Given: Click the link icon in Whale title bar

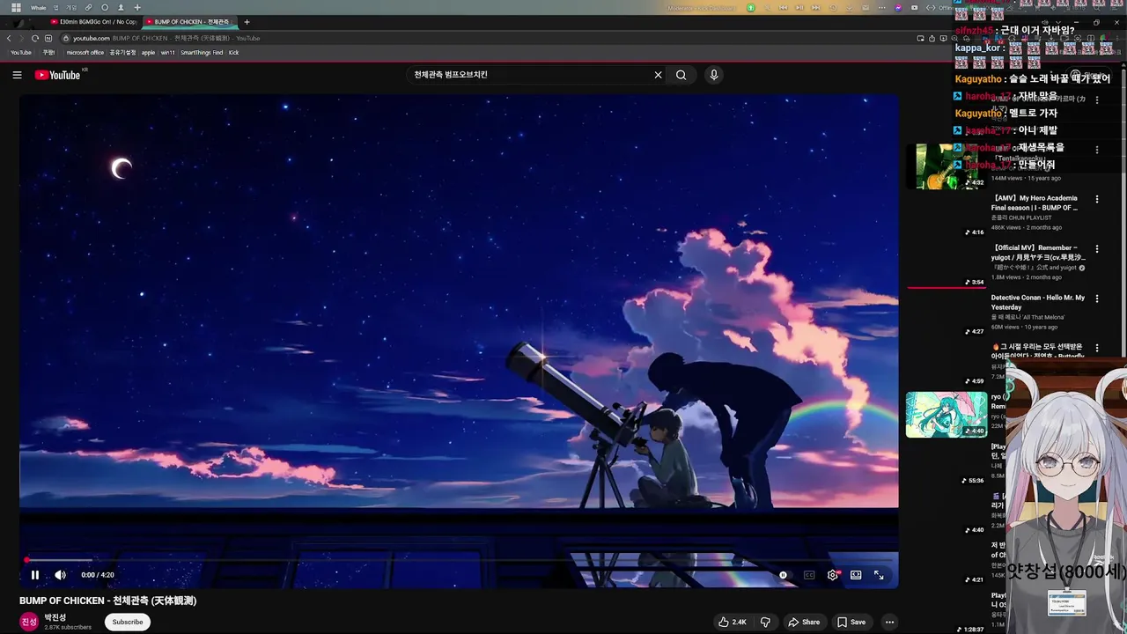Looking at the screenshot, I should pyautogui.click(x=88, y=7).
